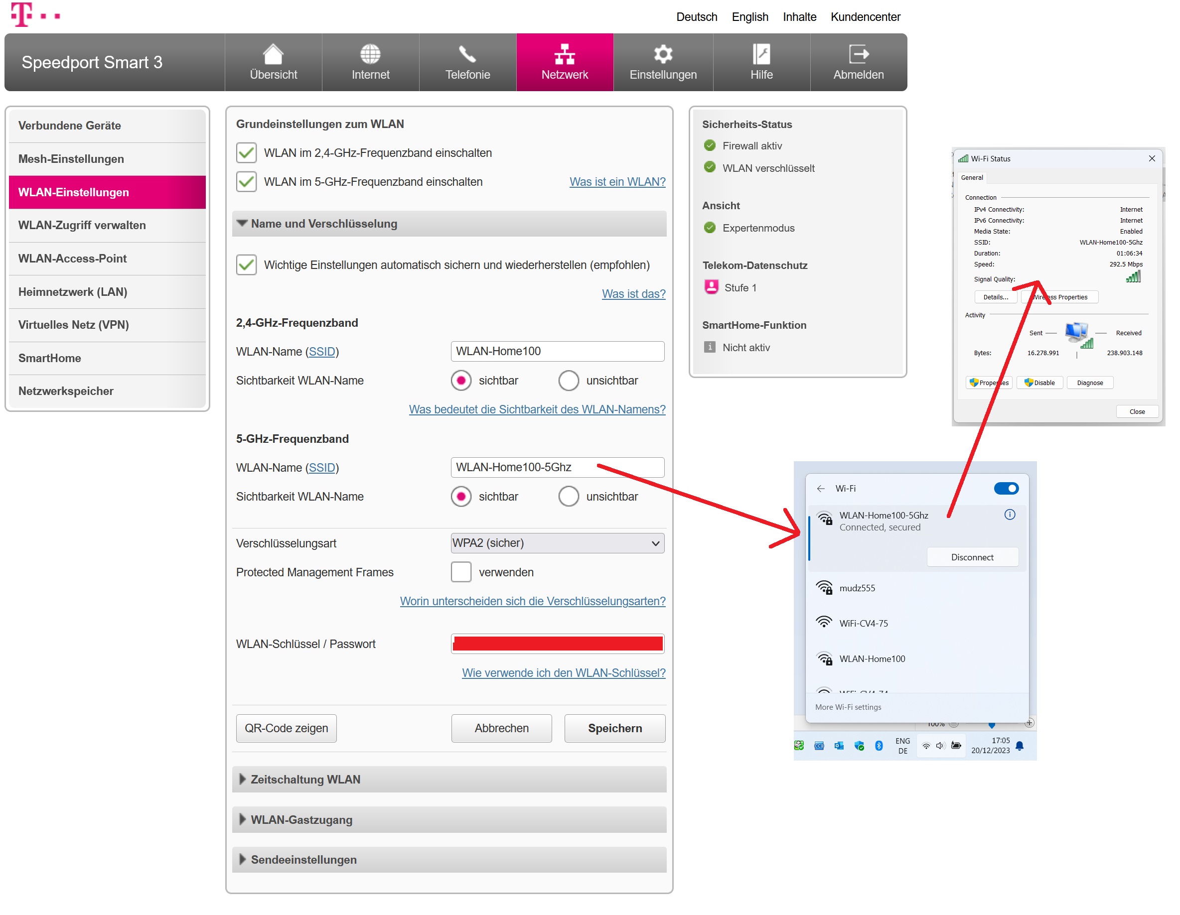Turn off the Wi-Fi toggle switch
The height and width of the screenshot is (915, 1180).
pos(1006,489)
